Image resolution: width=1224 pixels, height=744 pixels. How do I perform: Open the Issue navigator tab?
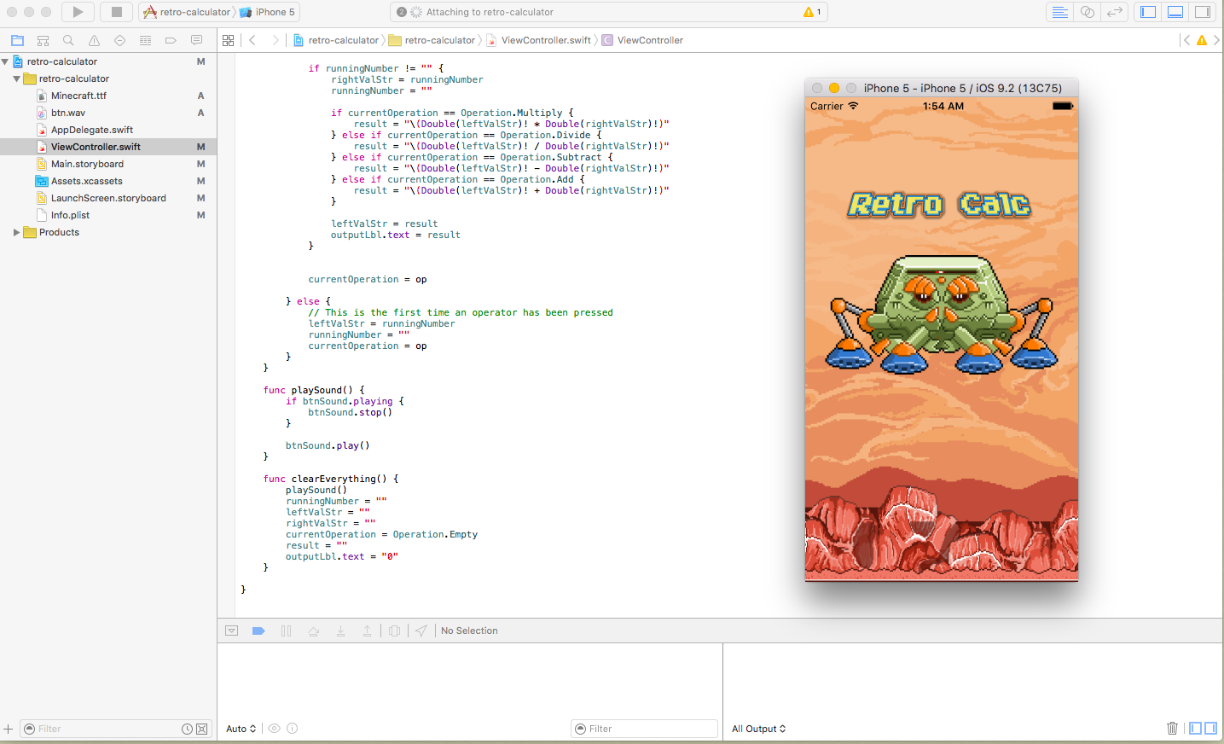click(x=94, y=40)
